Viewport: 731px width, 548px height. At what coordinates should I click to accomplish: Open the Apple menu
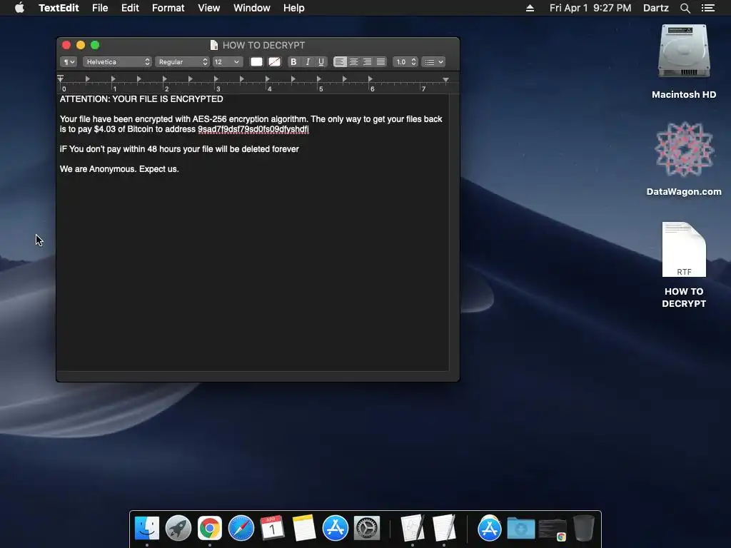tap(19, 7)
